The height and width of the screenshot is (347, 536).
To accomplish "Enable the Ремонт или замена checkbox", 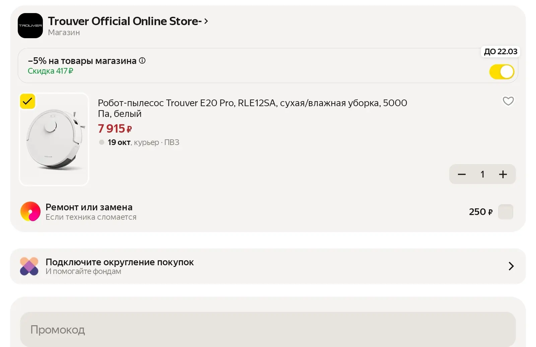I will tap(506, 212).
